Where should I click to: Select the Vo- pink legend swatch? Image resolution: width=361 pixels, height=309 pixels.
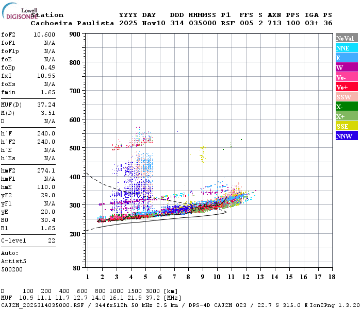click(x=347, y=77)
